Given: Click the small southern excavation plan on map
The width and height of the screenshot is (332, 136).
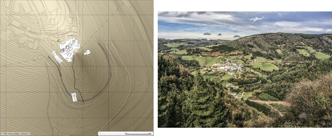Looking at the screenshot, I should [74, 97].
